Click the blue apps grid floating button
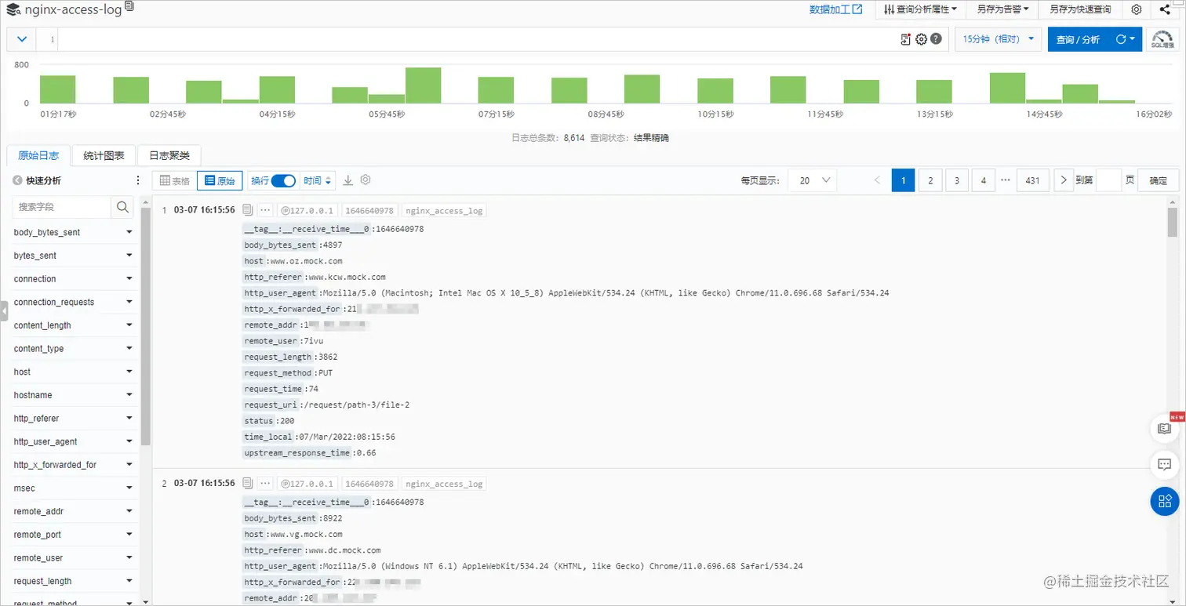Viewport: 1186px width, 606px height. (1165, 501)
